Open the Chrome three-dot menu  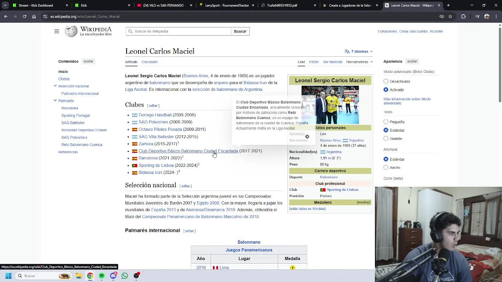click(497, 16)
